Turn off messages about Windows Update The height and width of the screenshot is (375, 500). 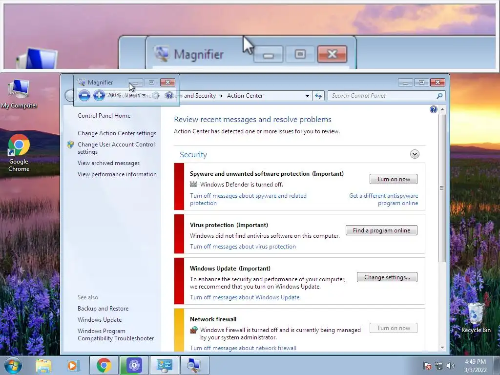245,297
